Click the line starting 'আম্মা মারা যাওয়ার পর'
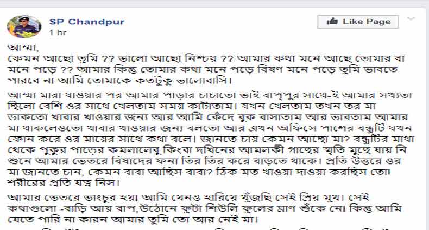 tap(210, 95)
